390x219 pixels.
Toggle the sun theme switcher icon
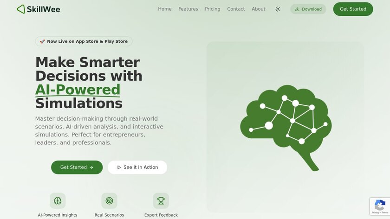[x=278, y=9]
